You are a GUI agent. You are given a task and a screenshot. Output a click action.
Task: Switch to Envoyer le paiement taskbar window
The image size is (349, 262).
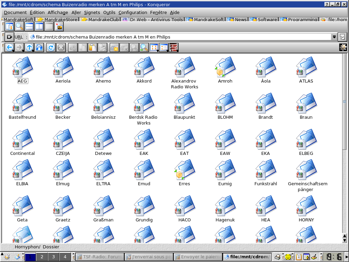point(198,257)
